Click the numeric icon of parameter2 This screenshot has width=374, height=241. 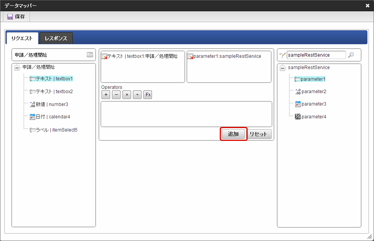pos(298,92)
